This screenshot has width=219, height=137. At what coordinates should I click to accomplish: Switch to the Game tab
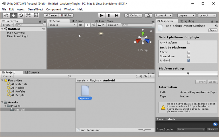pos(78,21)
